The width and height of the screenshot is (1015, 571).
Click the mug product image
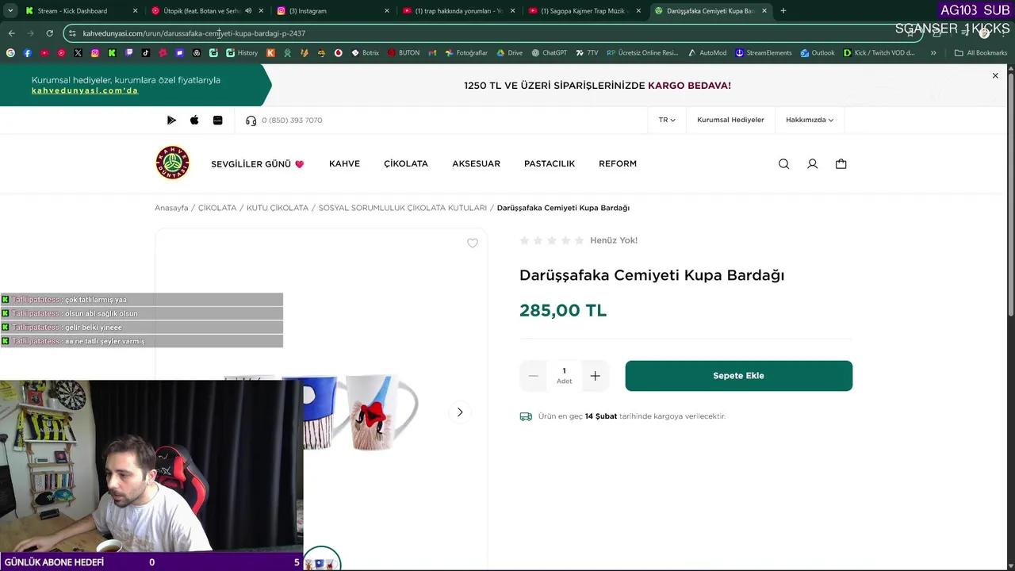click(x=361, y=412)
